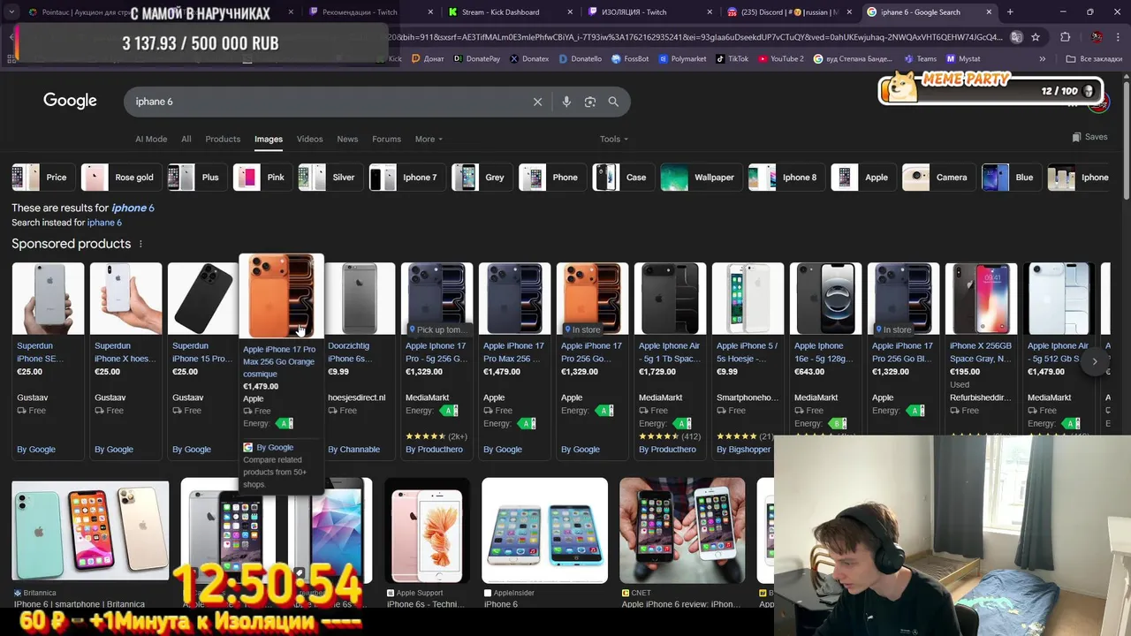
Task: Filter images by Price chip
Action: (x=42, y=178)
